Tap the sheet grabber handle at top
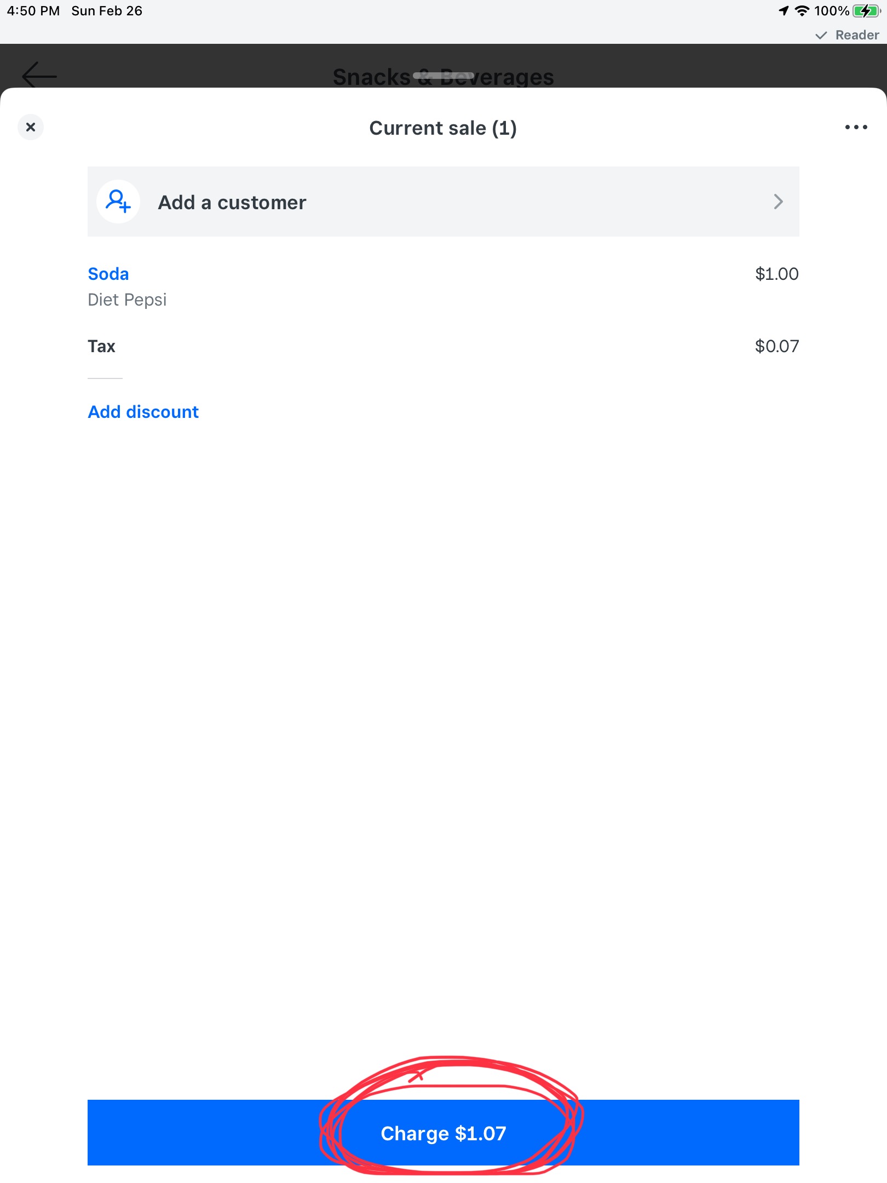This screenshot has width=887, height=1183. 443,76
